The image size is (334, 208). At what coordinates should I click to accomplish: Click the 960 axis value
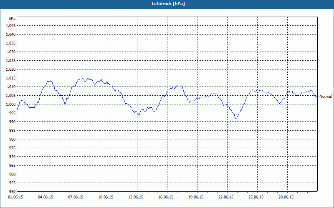[13, 174]
